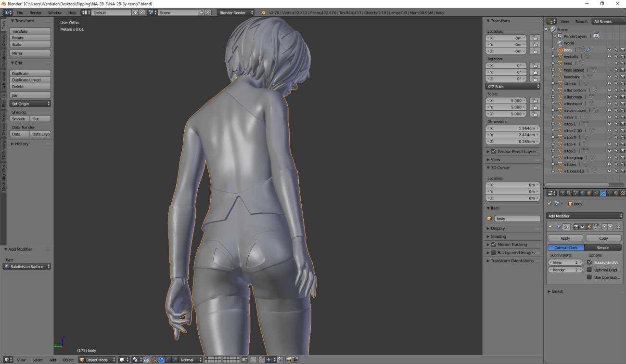The image size is (626, 364).
Task: Click the Duplicate Linked button
Action: 30,80
